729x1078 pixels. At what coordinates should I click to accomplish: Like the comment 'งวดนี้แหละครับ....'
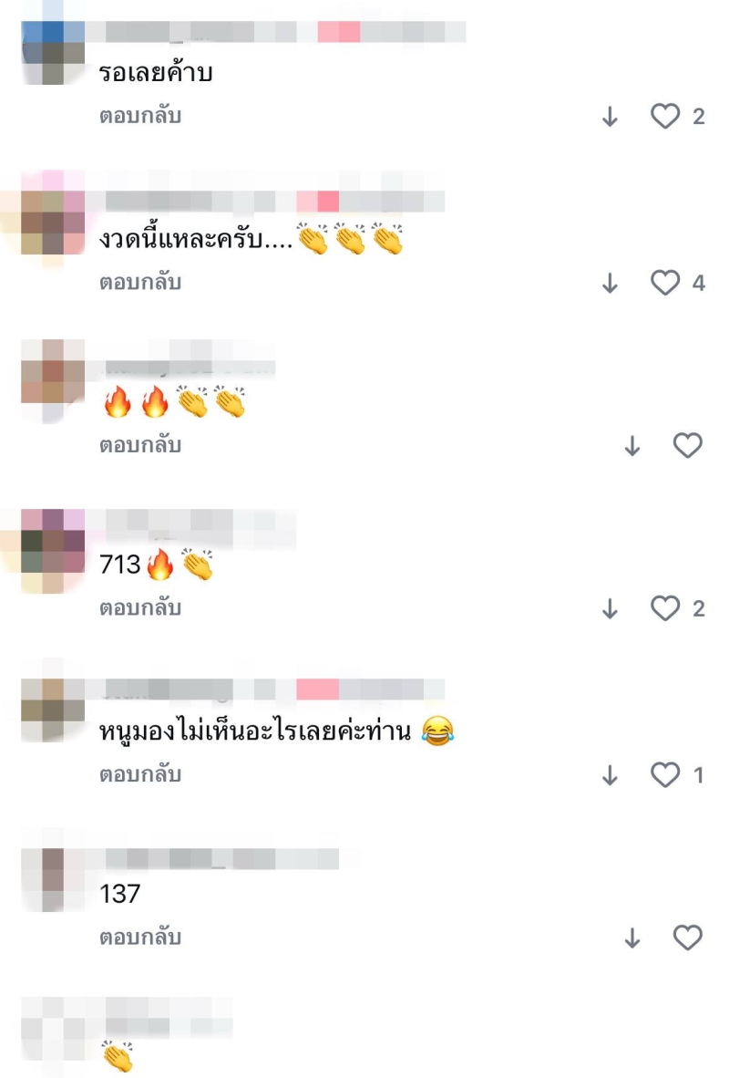click(665, 283)
